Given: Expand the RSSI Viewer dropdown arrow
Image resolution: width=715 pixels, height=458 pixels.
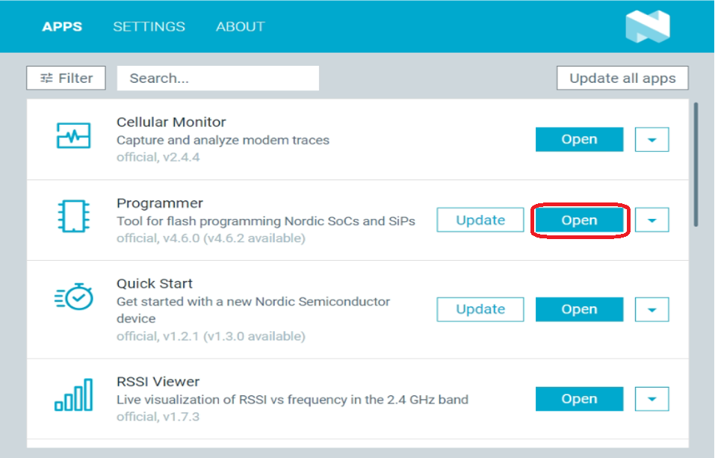Looking at the screenshot, I should [x=651, y=399].
